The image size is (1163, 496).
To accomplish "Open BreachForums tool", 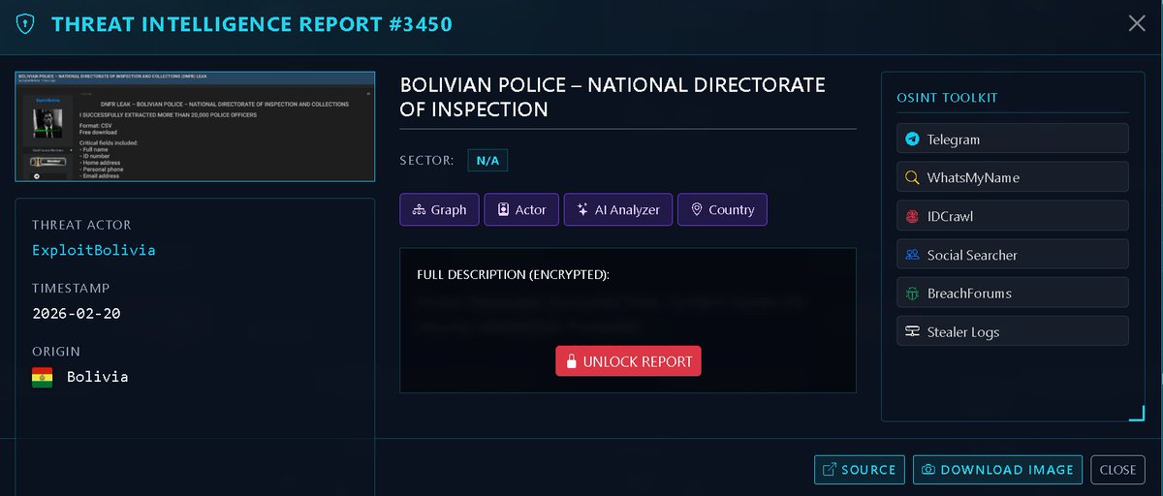I will coord(1014,293).
